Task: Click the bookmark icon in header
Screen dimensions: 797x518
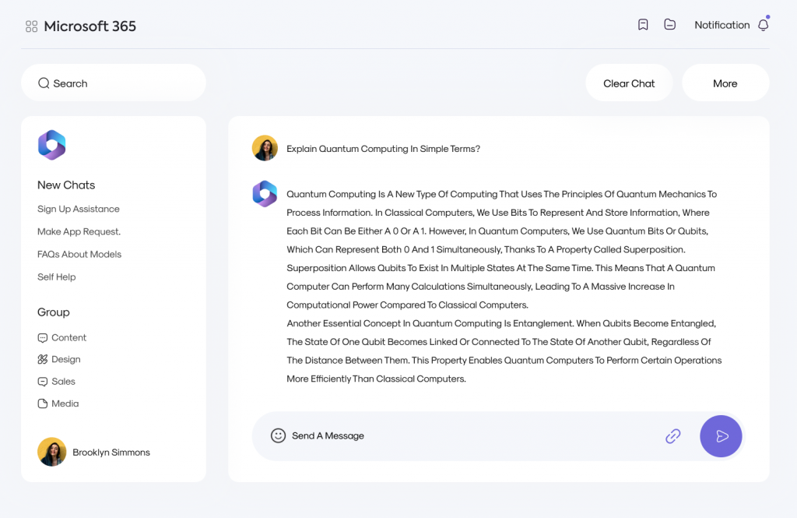Action: [x=642, y=24]
